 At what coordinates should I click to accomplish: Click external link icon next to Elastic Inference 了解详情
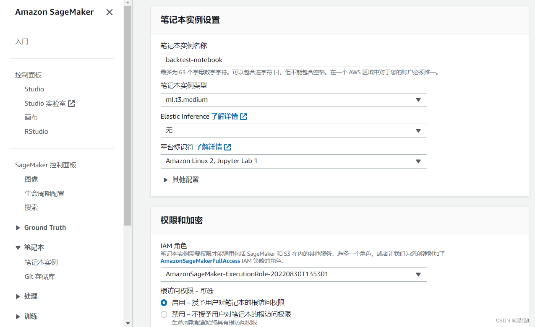(x=243, y=117)
